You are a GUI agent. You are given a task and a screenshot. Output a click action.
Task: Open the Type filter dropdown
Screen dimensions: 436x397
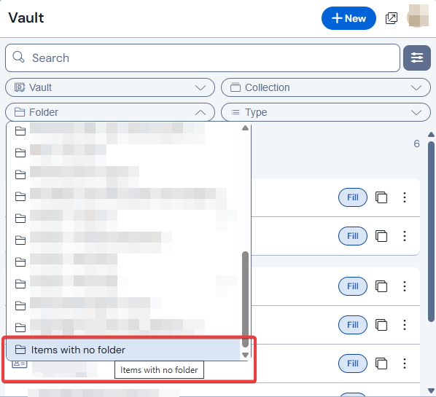tap(326, 112)
